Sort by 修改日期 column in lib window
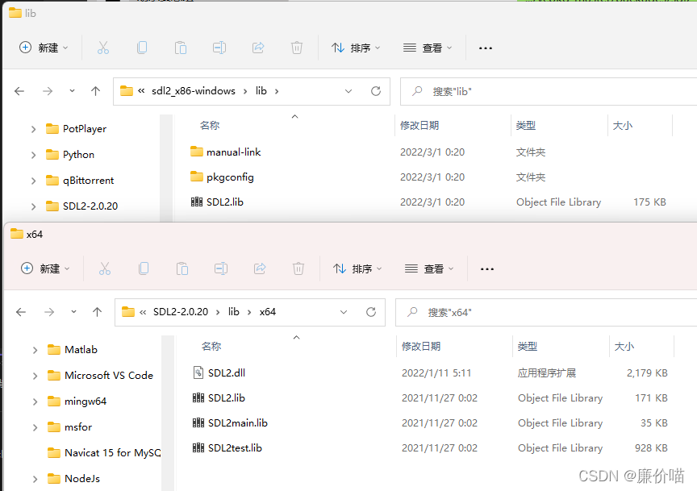This screenshot has width=697, height=491. point(419,126)
